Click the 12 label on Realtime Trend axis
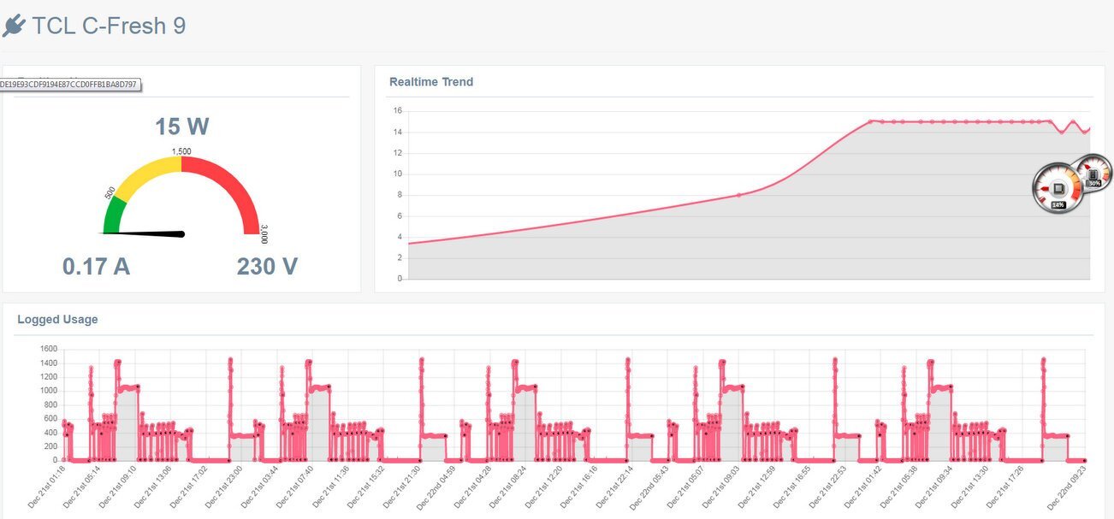Screen dimensions: 1114x519 pyautogui.click(x=397, y=152)
